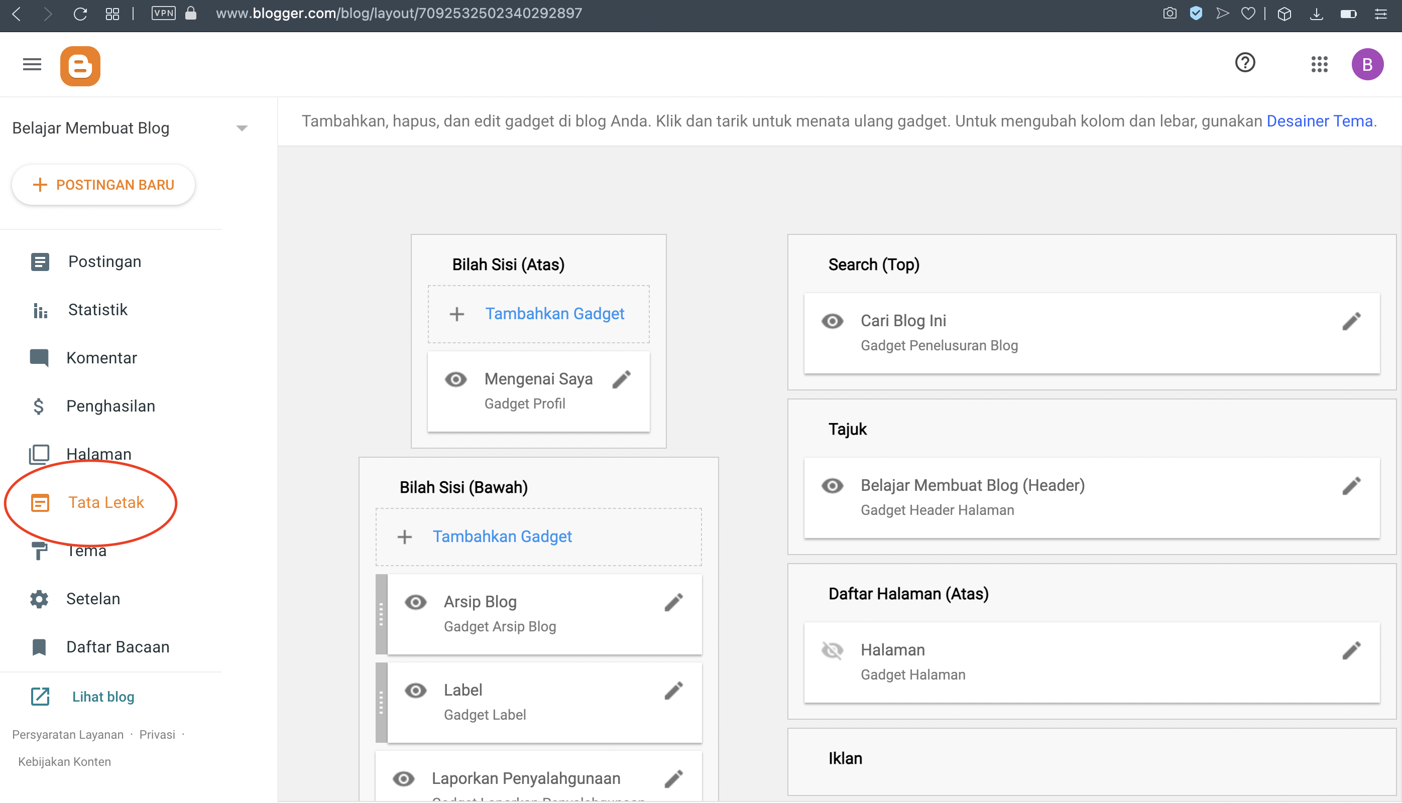Viewport: 1402px width, 803px height.
Task: Toggle visibility of Mengenai Saya gadget
Action: [x=456, y=379]
